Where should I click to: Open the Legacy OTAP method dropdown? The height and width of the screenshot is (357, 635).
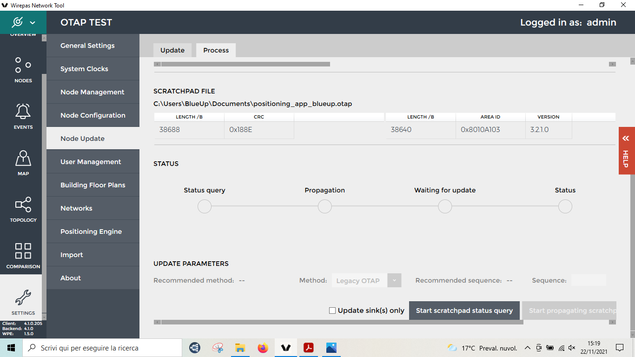(x=394, y=281)
